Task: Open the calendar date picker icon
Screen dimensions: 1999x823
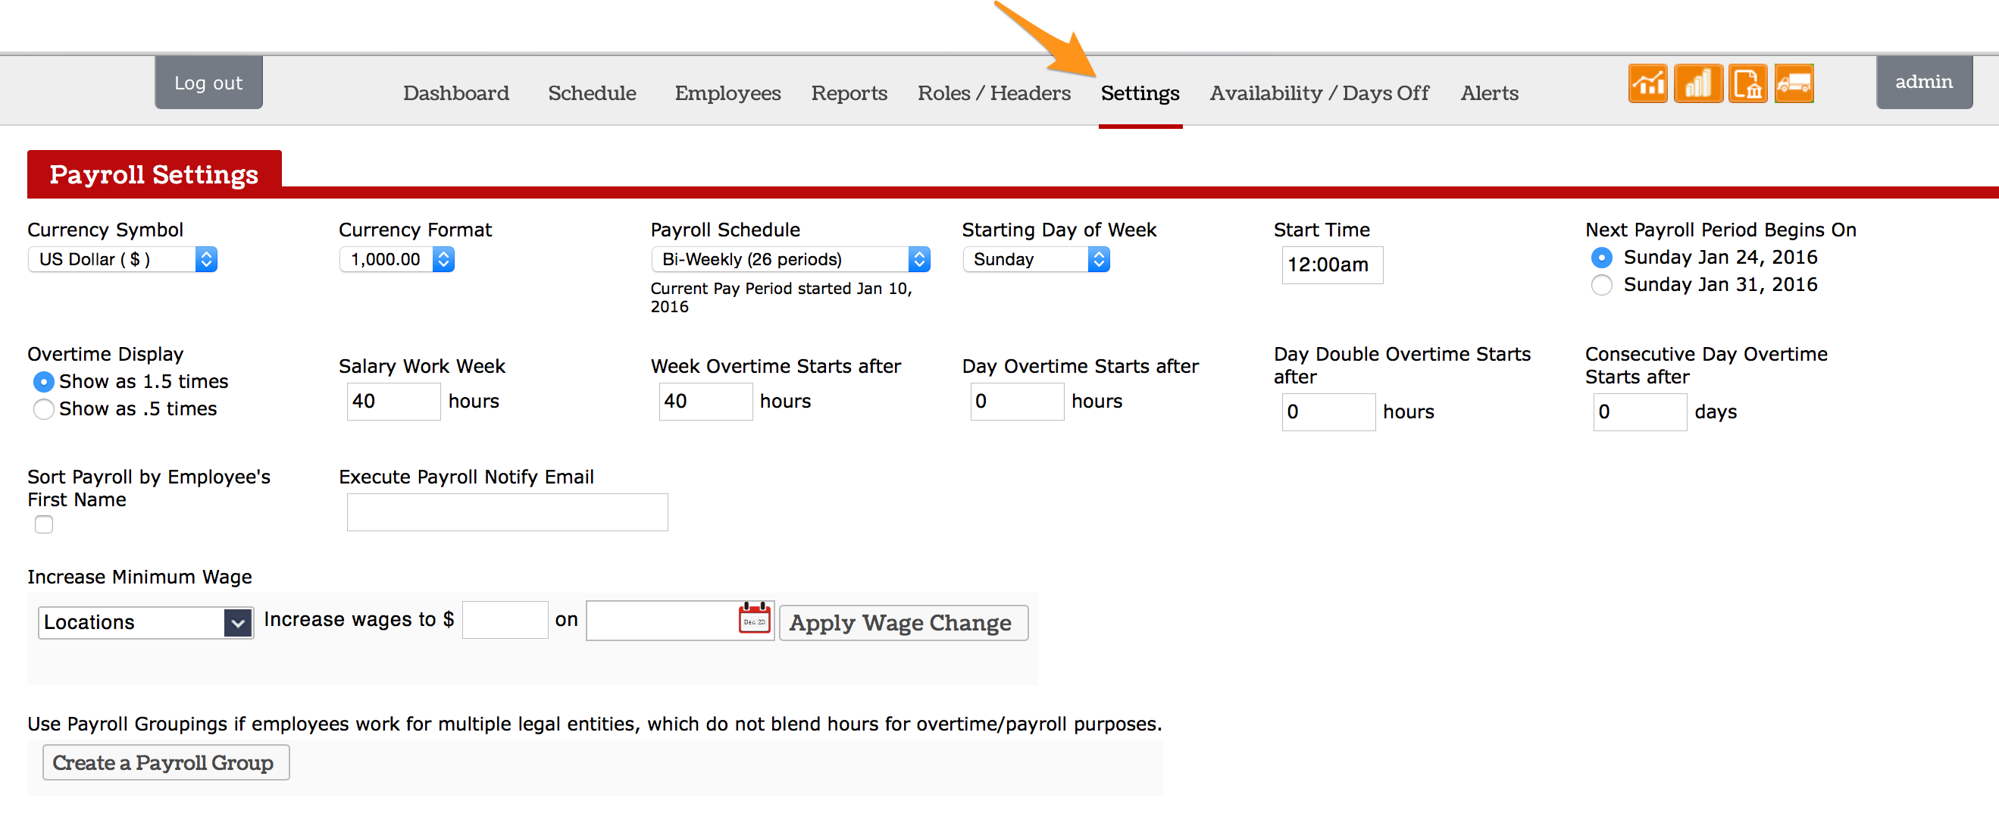Action: (753, 619)
